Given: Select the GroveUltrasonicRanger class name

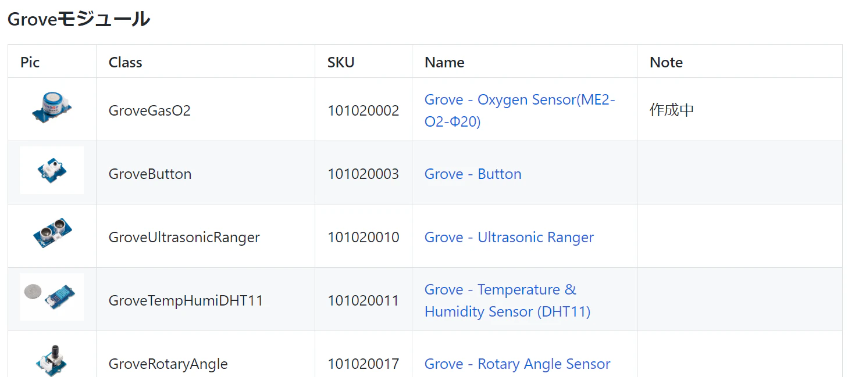Looking at the screenshot, I should 184,237.
